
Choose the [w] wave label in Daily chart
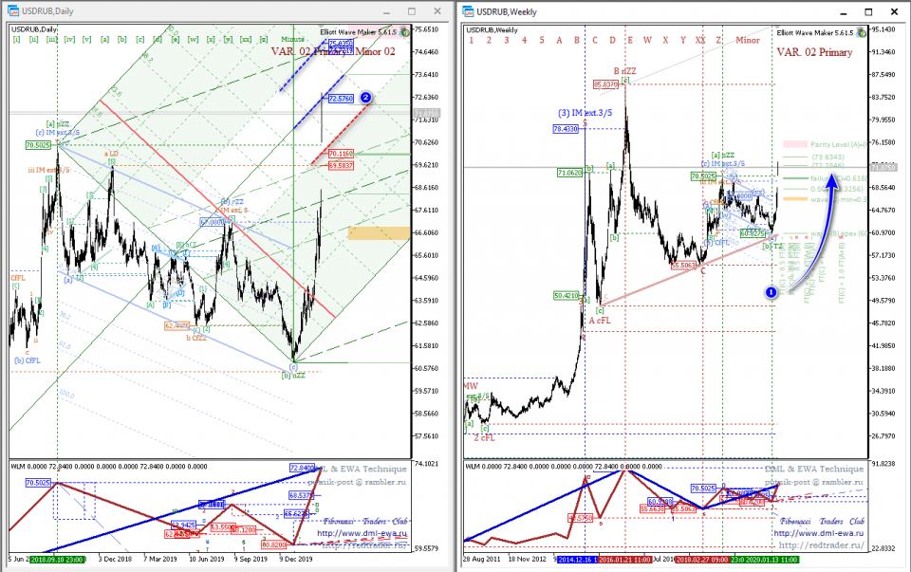[x=193, y=40]
